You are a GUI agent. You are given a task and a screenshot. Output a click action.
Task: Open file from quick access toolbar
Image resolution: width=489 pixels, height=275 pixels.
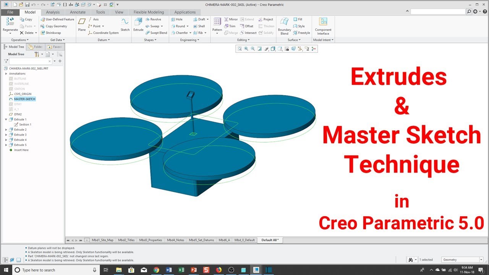(21, 5)
